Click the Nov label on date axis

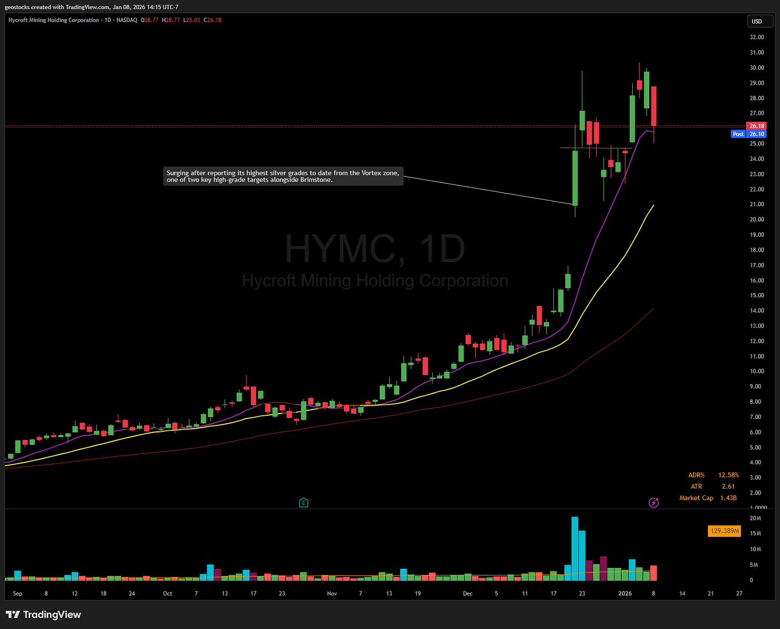point(332,594)
